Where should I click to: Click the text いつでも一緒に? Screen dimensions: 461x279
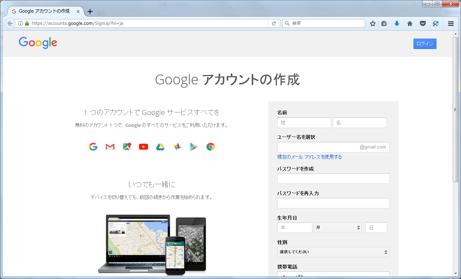[x=152, y=184]
